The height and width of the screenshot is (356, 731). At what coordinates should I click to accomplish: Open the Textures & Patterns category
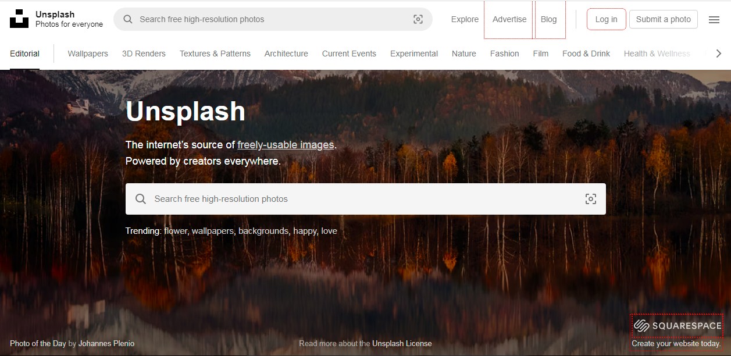(x=215, y=54)
